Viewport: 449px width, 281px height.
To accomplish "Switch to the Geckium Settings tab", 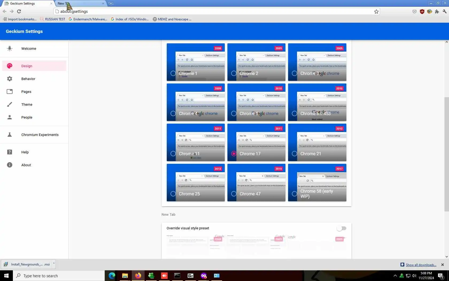I will click(x=28, y=3).
